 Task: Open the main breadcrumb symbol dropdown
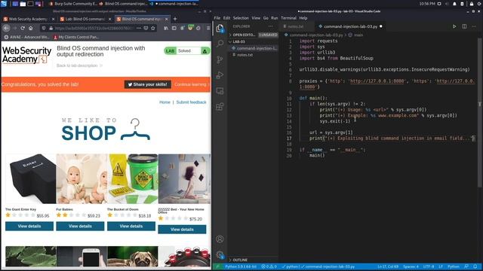pos(355,35)
